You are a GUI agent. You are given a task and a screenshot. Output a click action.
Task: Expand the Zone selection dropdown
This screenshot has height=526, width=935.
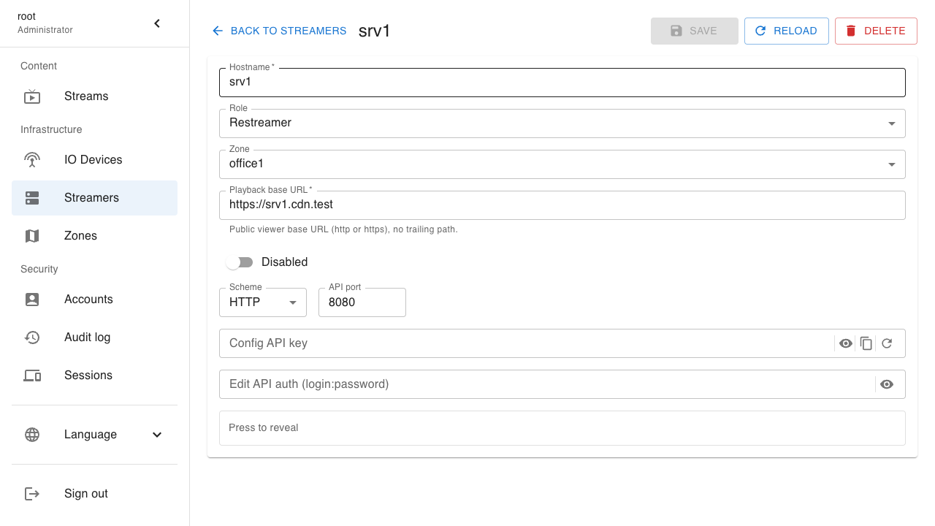(891, 164)
